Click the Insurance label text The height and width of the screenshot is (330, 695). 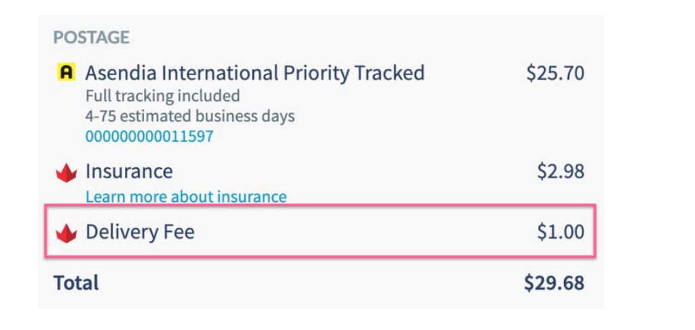129,171
